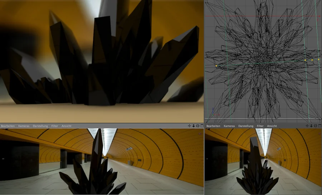Open Bearbeiten menu in bottom-left viewport

[8, 126]
